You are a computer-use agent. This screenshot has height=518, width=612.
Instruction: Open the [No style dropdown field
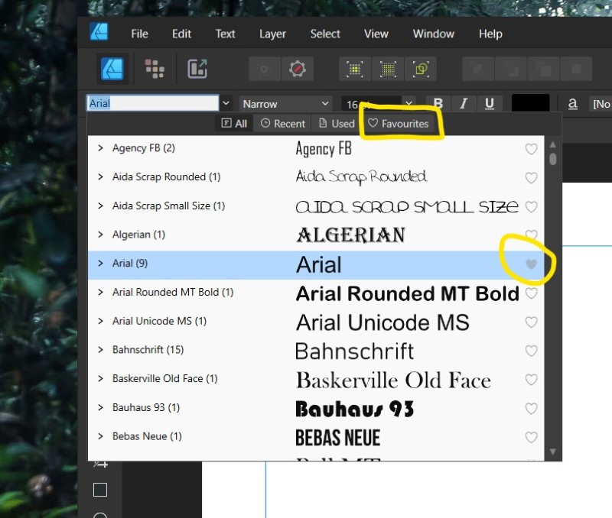tap(601, 104)
